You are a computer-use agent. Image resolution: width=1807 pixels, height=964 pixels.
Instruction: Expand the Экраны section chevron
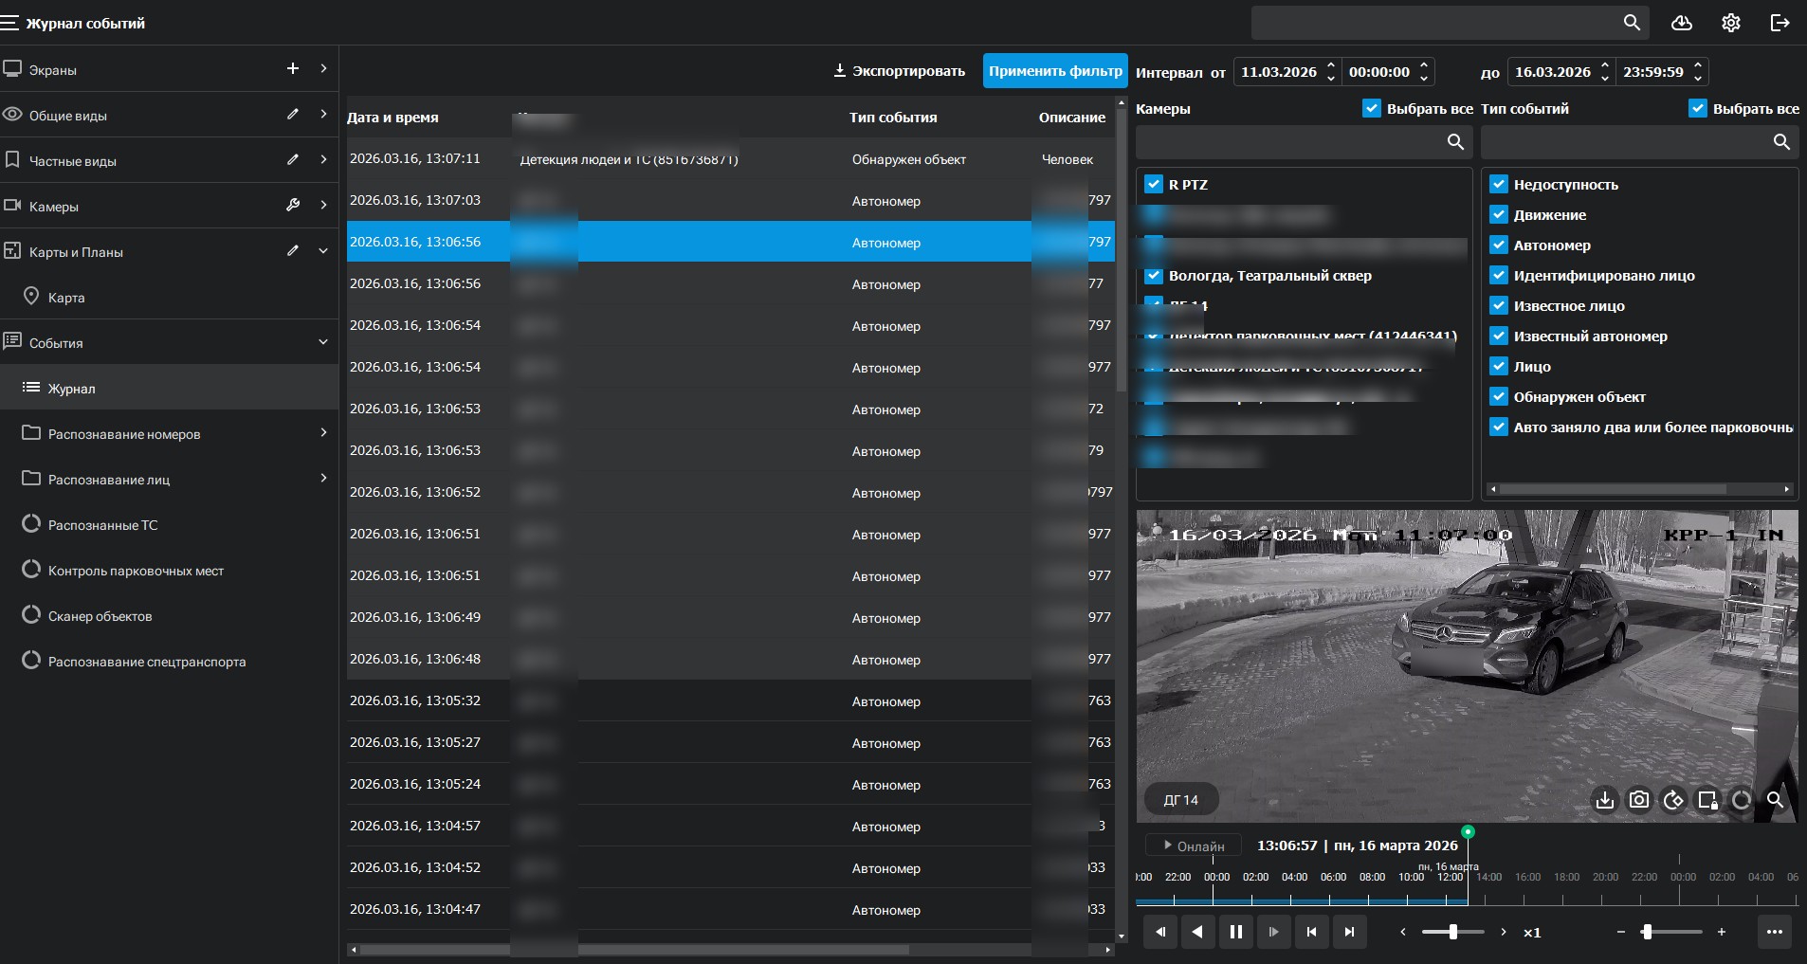pyautogui.click(x=323, y=68)
